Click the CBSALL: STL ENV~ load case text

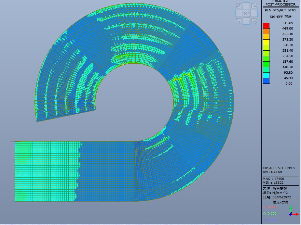(279, 168)
